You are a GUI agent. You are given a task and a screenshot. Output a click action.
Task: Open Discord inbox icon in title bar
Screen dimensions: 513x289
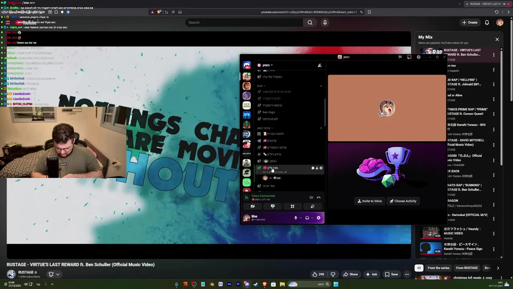pos(409,57)
